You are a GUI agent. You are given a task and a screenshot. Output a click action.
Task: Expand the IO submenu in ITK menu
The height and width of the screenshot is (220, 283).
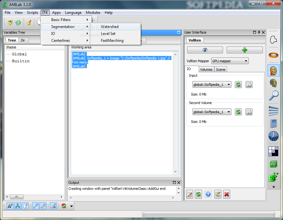tap(66, 34)
